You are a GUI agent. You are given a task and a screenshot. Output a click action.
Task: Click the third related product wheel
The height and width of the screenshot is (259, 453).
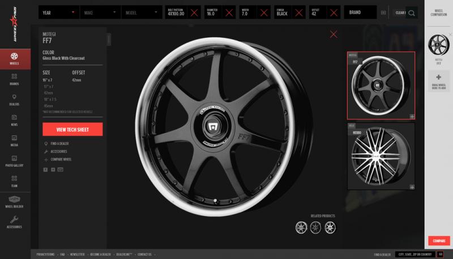click(330, 227)
